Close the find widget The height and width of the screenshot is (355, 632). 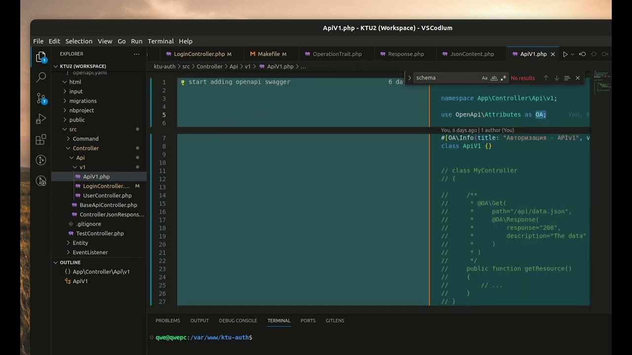[x=578, y=78]
